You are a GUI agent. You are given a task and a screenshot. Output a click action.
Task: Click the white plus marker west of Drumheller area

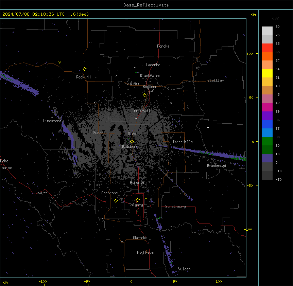tap(208, 127)
